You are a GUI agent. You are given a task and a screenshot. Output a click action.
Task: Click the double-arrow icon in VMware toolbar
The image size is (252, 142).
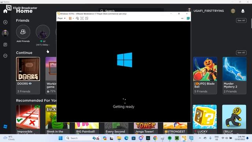182,19
